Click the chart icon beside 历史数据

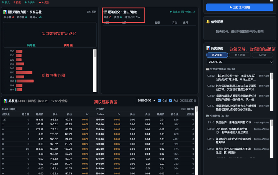[x=208, y=48]
